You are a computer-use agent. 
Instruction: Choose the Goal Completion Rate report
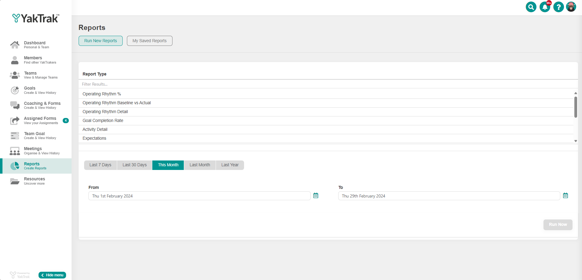[103, 121]
